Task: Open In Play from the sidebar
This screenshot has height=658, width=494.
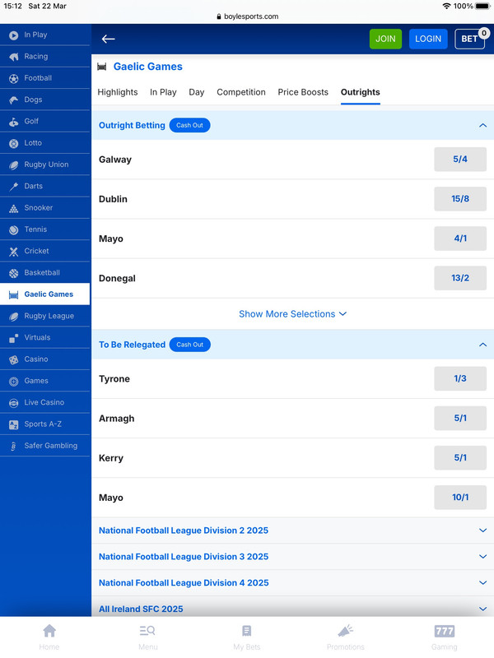Action: coord(45,35)
